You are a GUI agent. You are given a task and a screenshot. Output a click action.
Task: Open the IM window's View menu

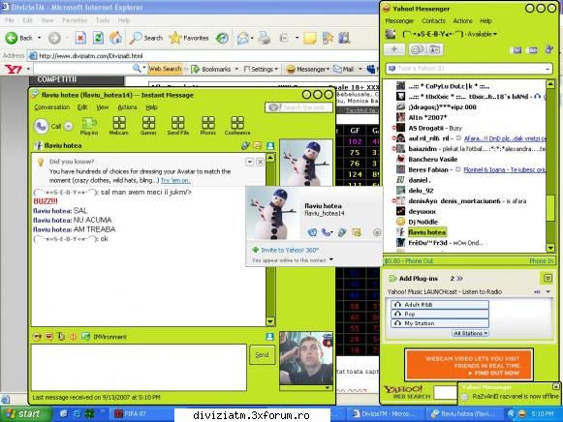[103, 107]
